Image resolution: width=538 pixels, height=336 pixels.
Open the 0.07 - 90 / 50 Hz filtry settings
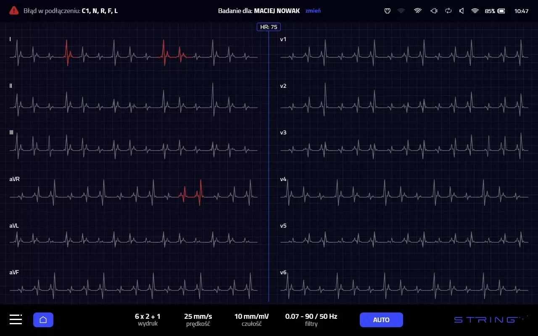tap(311, 320)
